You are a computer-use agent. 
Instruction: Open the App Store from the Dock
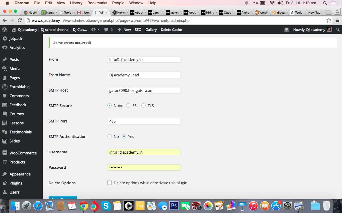point(276,206)
